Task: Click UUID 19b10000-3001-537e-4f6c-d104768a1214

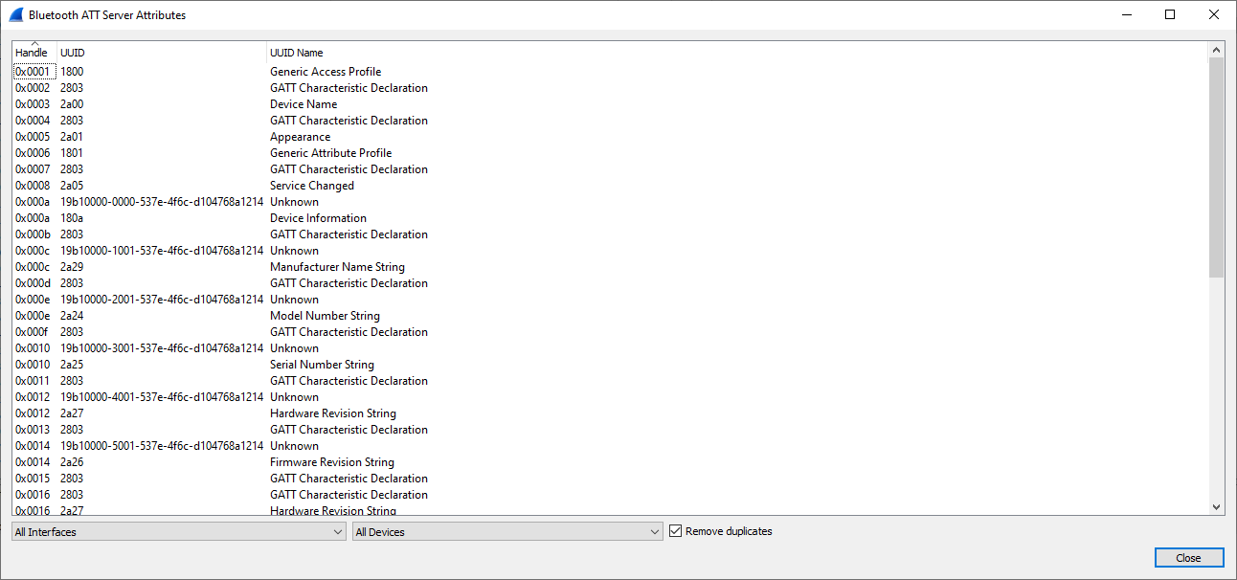Action: point(162,348)
